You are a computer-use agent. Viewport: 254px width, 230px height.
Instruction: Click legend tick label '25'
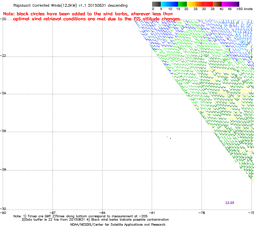click(196, 9)
